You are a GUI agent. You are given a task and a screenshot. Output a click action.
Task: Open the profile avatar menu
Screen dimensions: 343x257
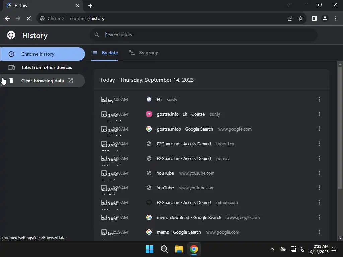click(325, 19)
